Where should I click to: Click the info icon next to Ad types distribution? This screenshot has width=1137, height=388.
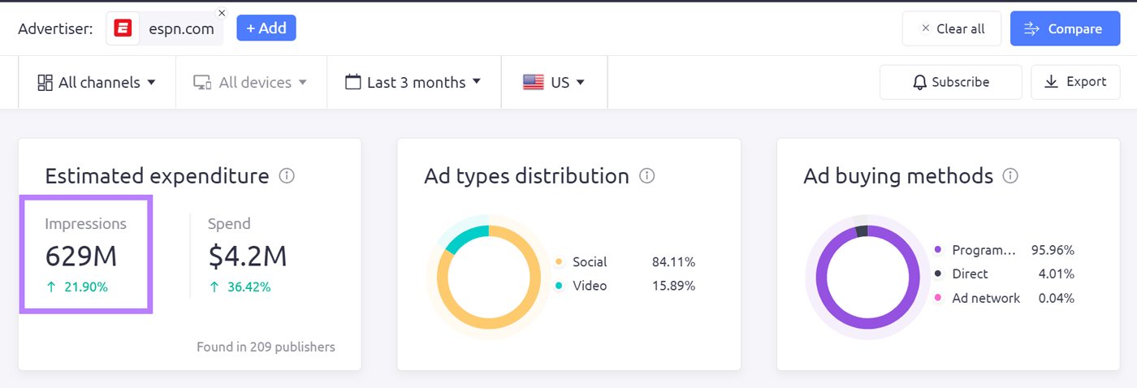[x=646, y=176]
